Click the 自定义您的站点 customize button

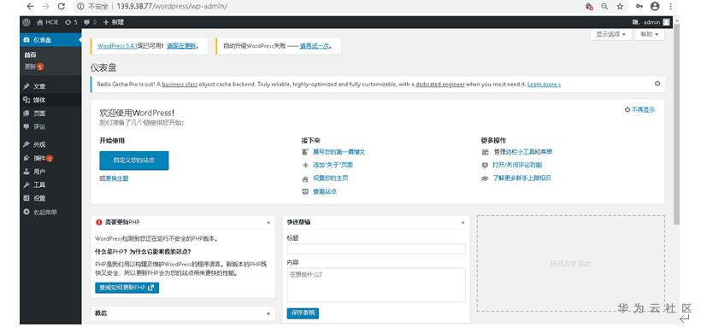pos(134,161)
